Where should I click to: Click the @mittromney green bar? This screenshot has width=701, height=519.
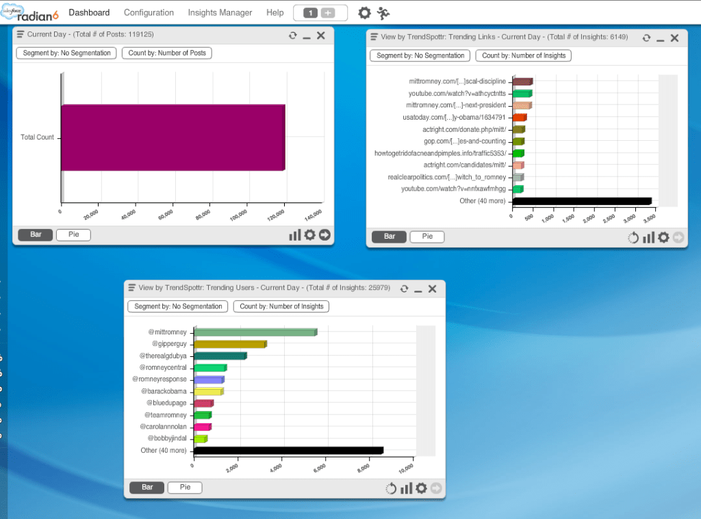[x=256, y=332]
